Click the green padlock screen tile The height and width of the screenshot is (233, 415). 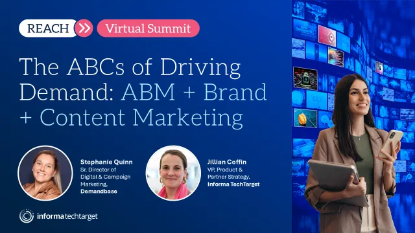pos(305,78)
